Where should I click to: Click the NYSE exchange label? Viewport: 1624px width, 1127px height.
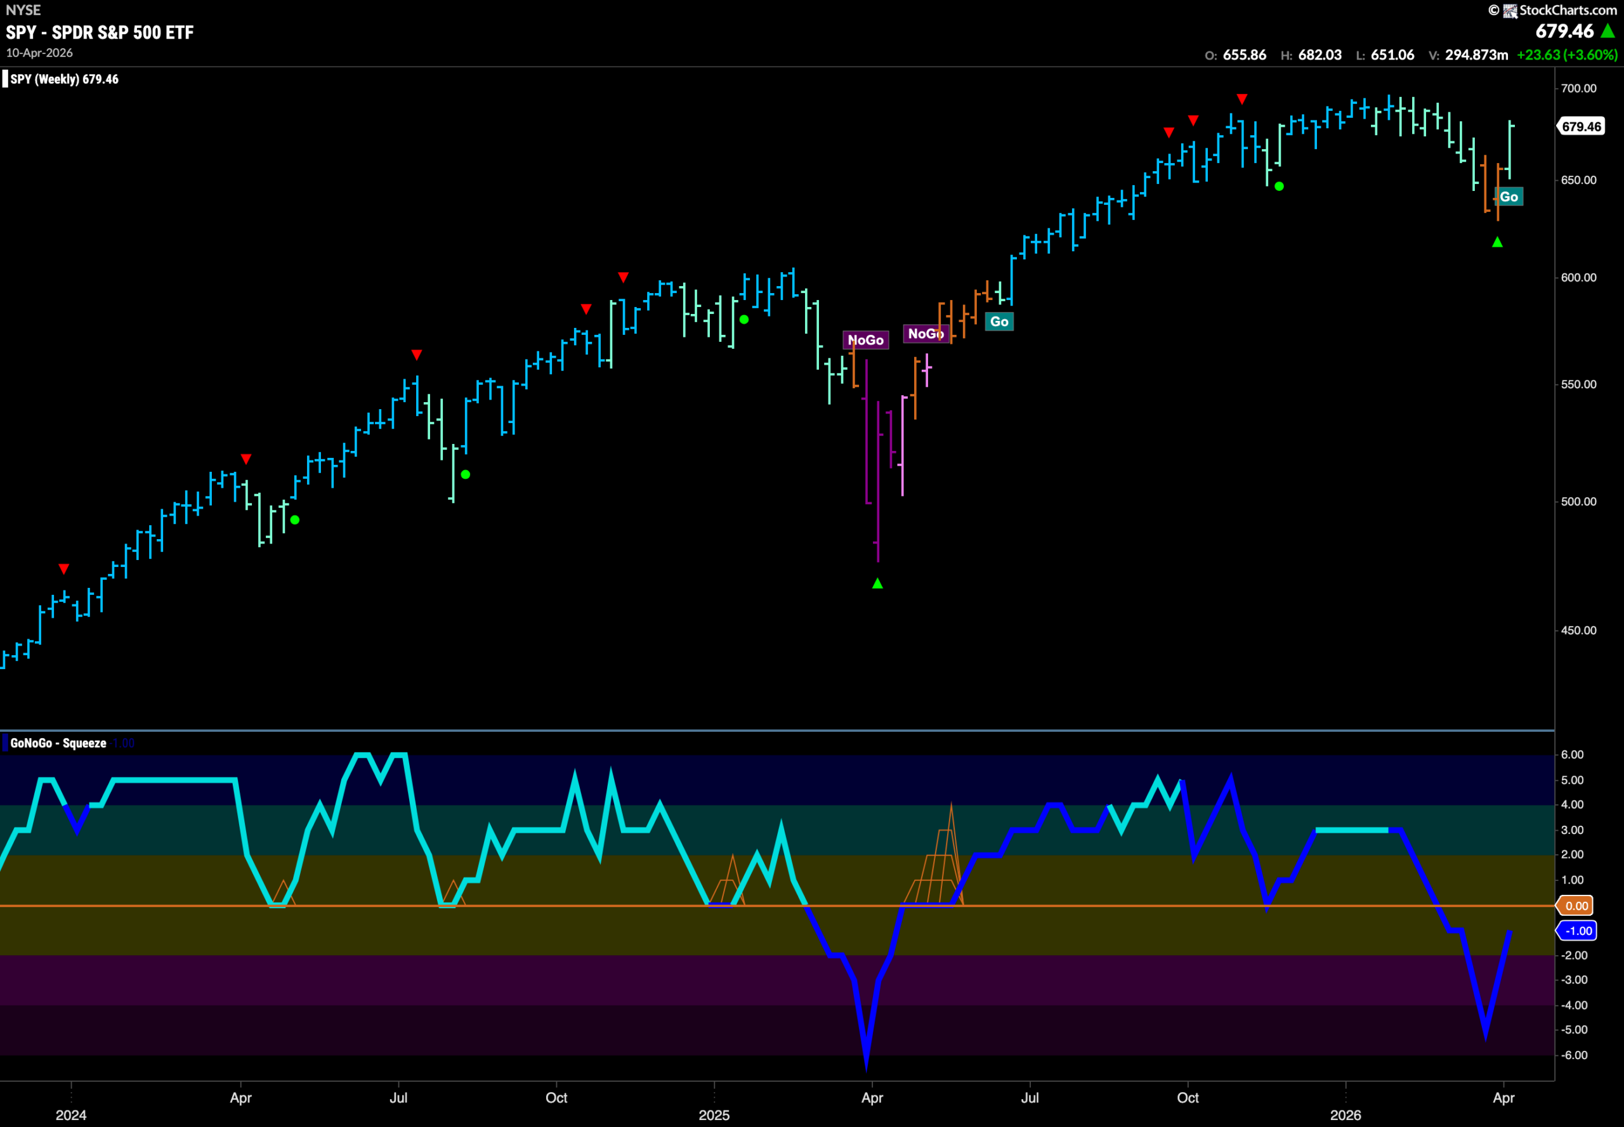(x=23, y=10)
